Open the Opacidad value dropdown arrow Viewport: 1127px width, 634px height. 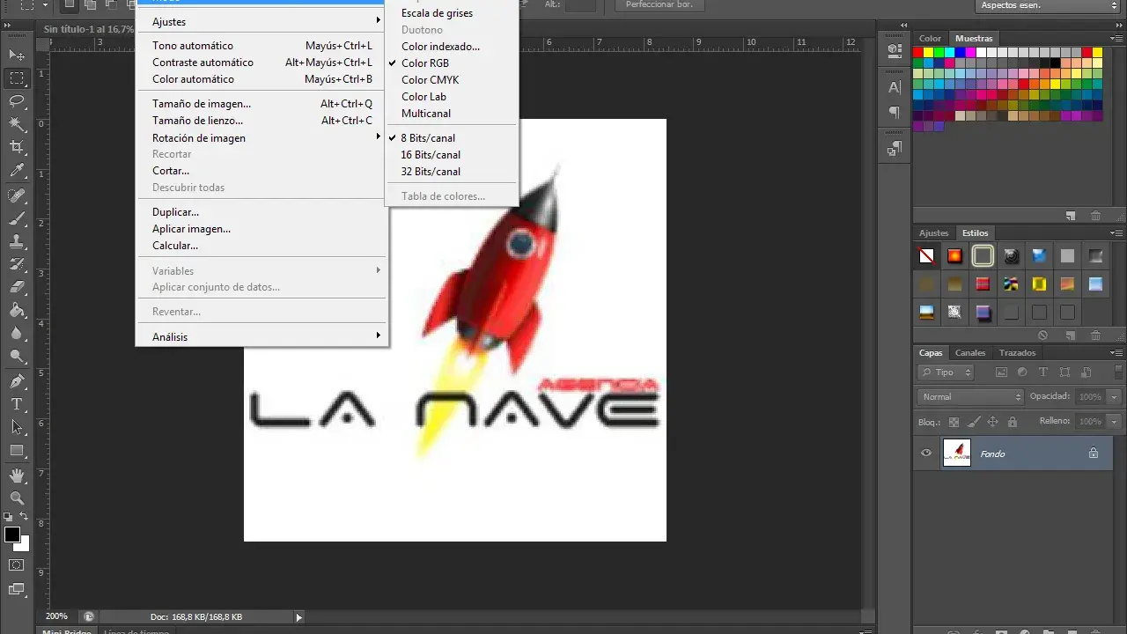coord(1114,397)
